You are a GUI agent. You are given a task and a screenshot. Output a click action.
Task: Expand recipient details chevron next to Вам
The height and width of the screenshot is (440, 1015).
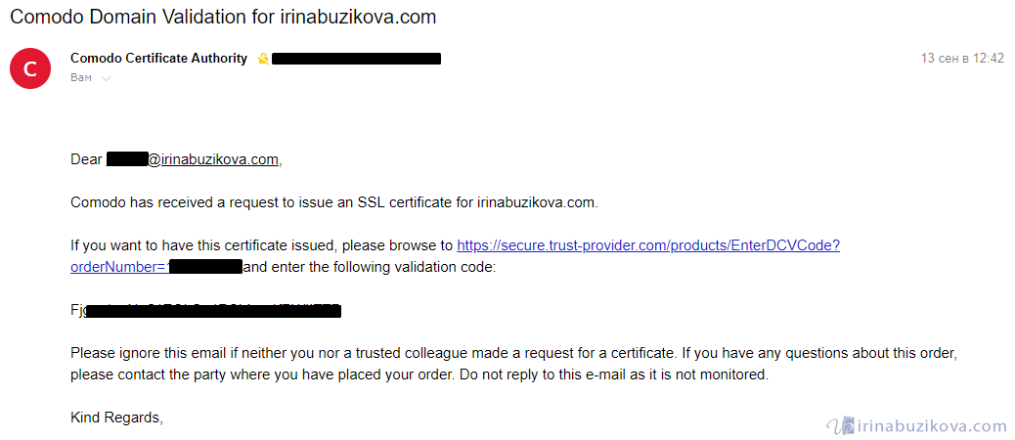click(x=106, y=78)
